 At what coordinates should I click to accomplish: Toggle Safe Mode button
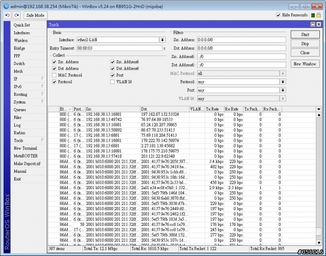(35, 15)
